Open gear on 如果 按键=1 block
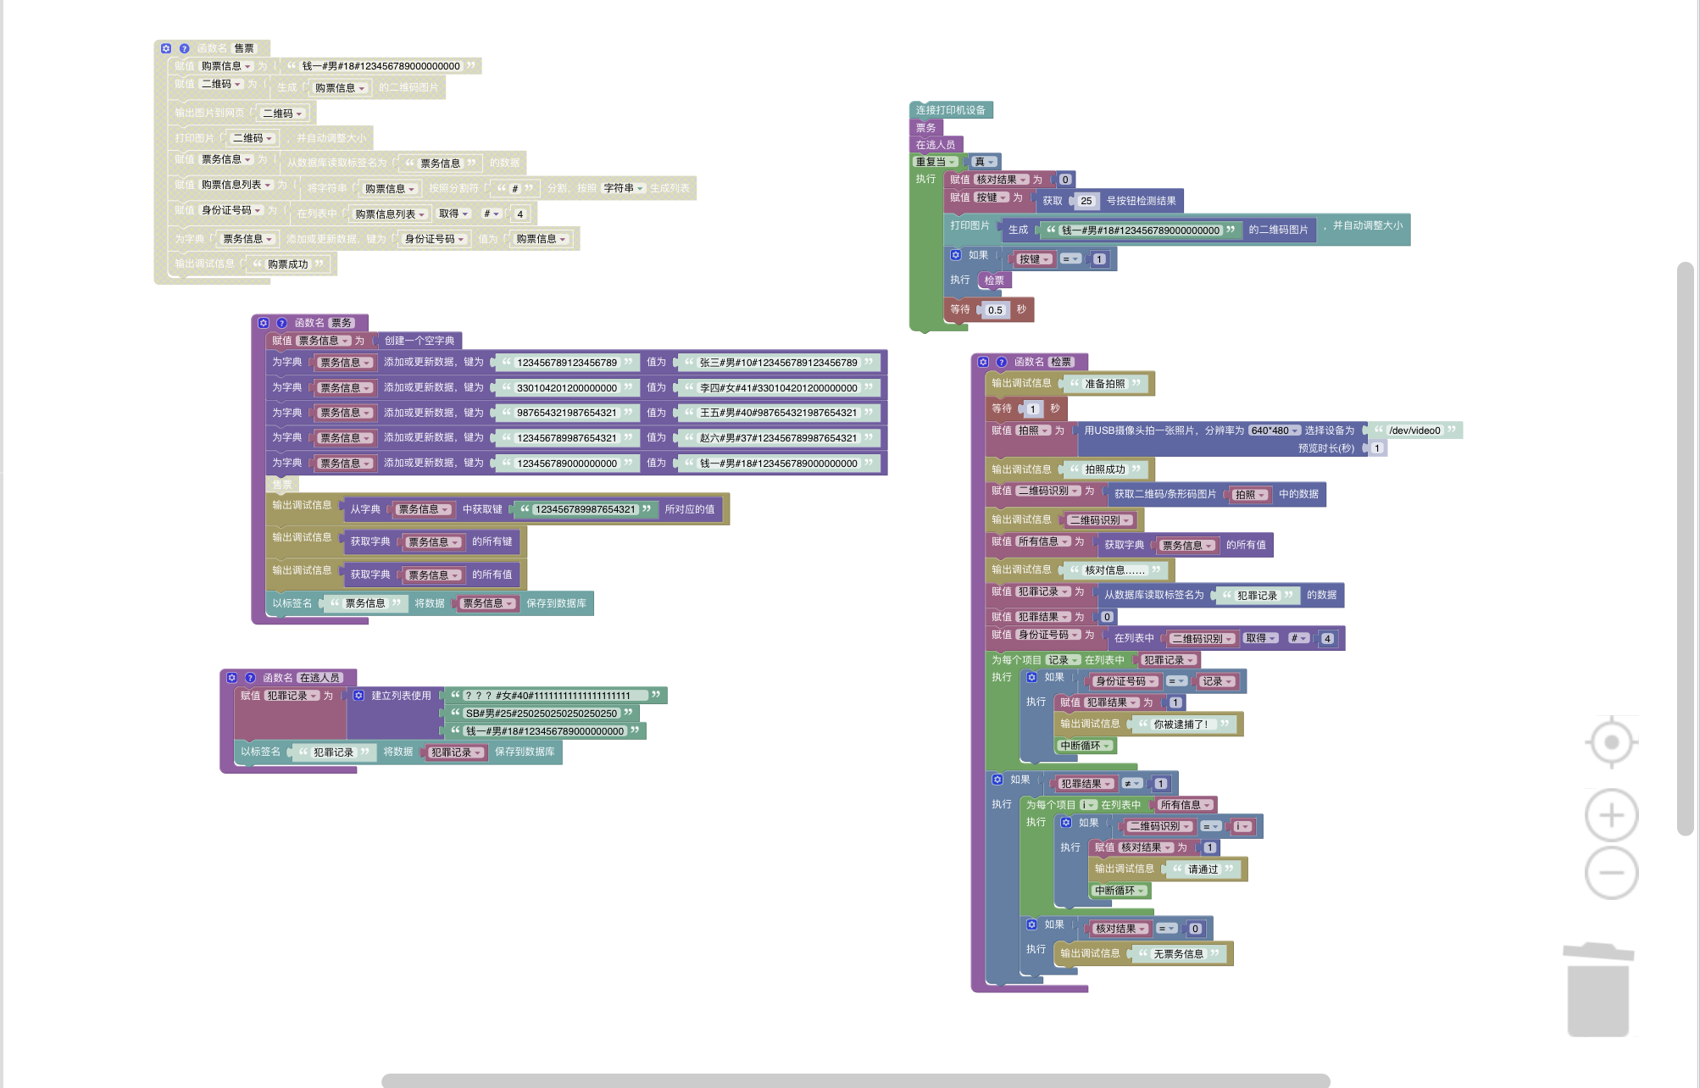Screen dimensions: 1700x1088 coord(956,255)
